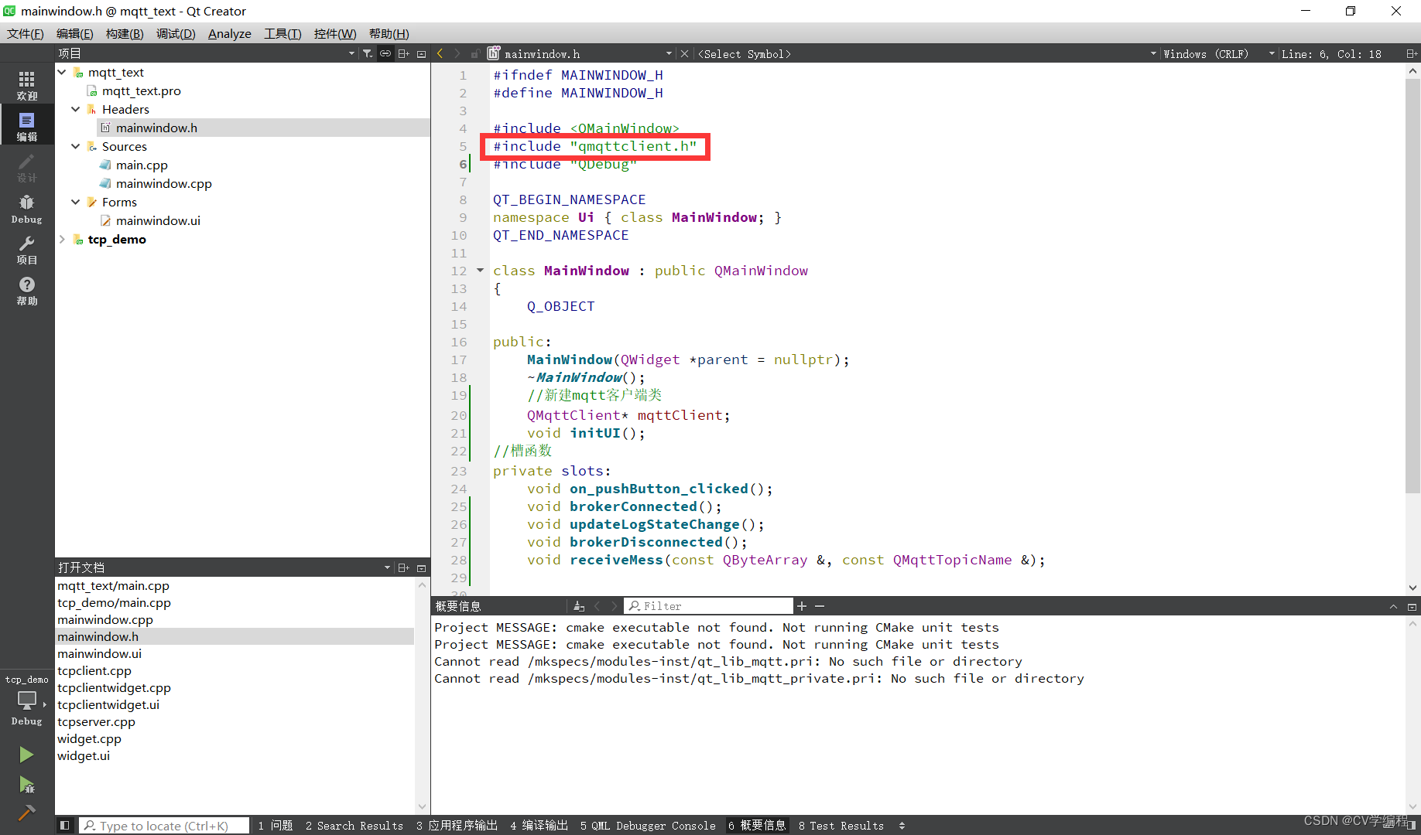
Task: Select main.cpp under Sources
Action: tap(142, 165)
